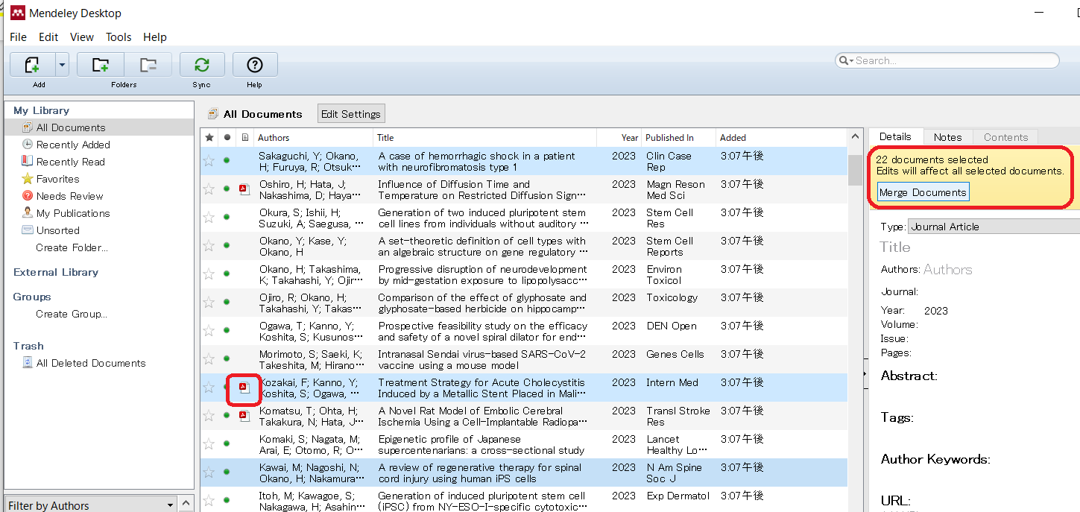
Task: Open Help using the Help toolbar icon
Action: coord(254,64)
